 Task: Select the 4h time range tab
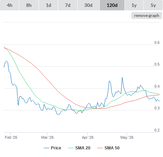tap(10, 5)
